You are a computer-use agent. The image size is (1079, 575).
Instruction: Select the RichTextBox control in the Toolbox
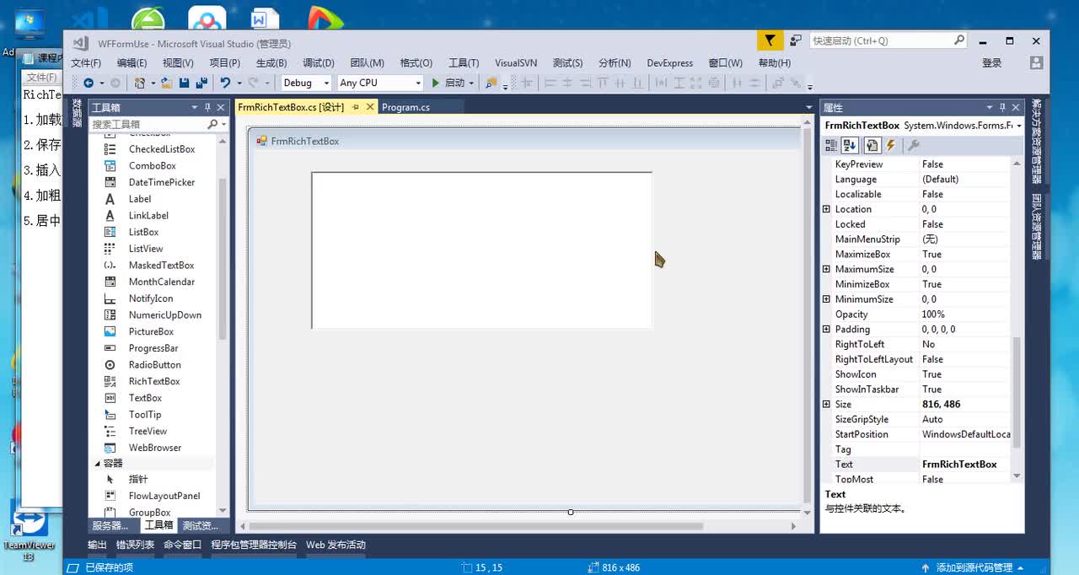coord(154,381)
